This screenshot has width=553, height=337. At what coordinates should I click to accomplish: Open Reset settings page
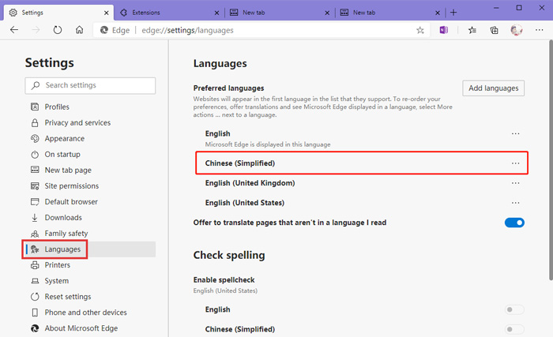tap(68, 297)
